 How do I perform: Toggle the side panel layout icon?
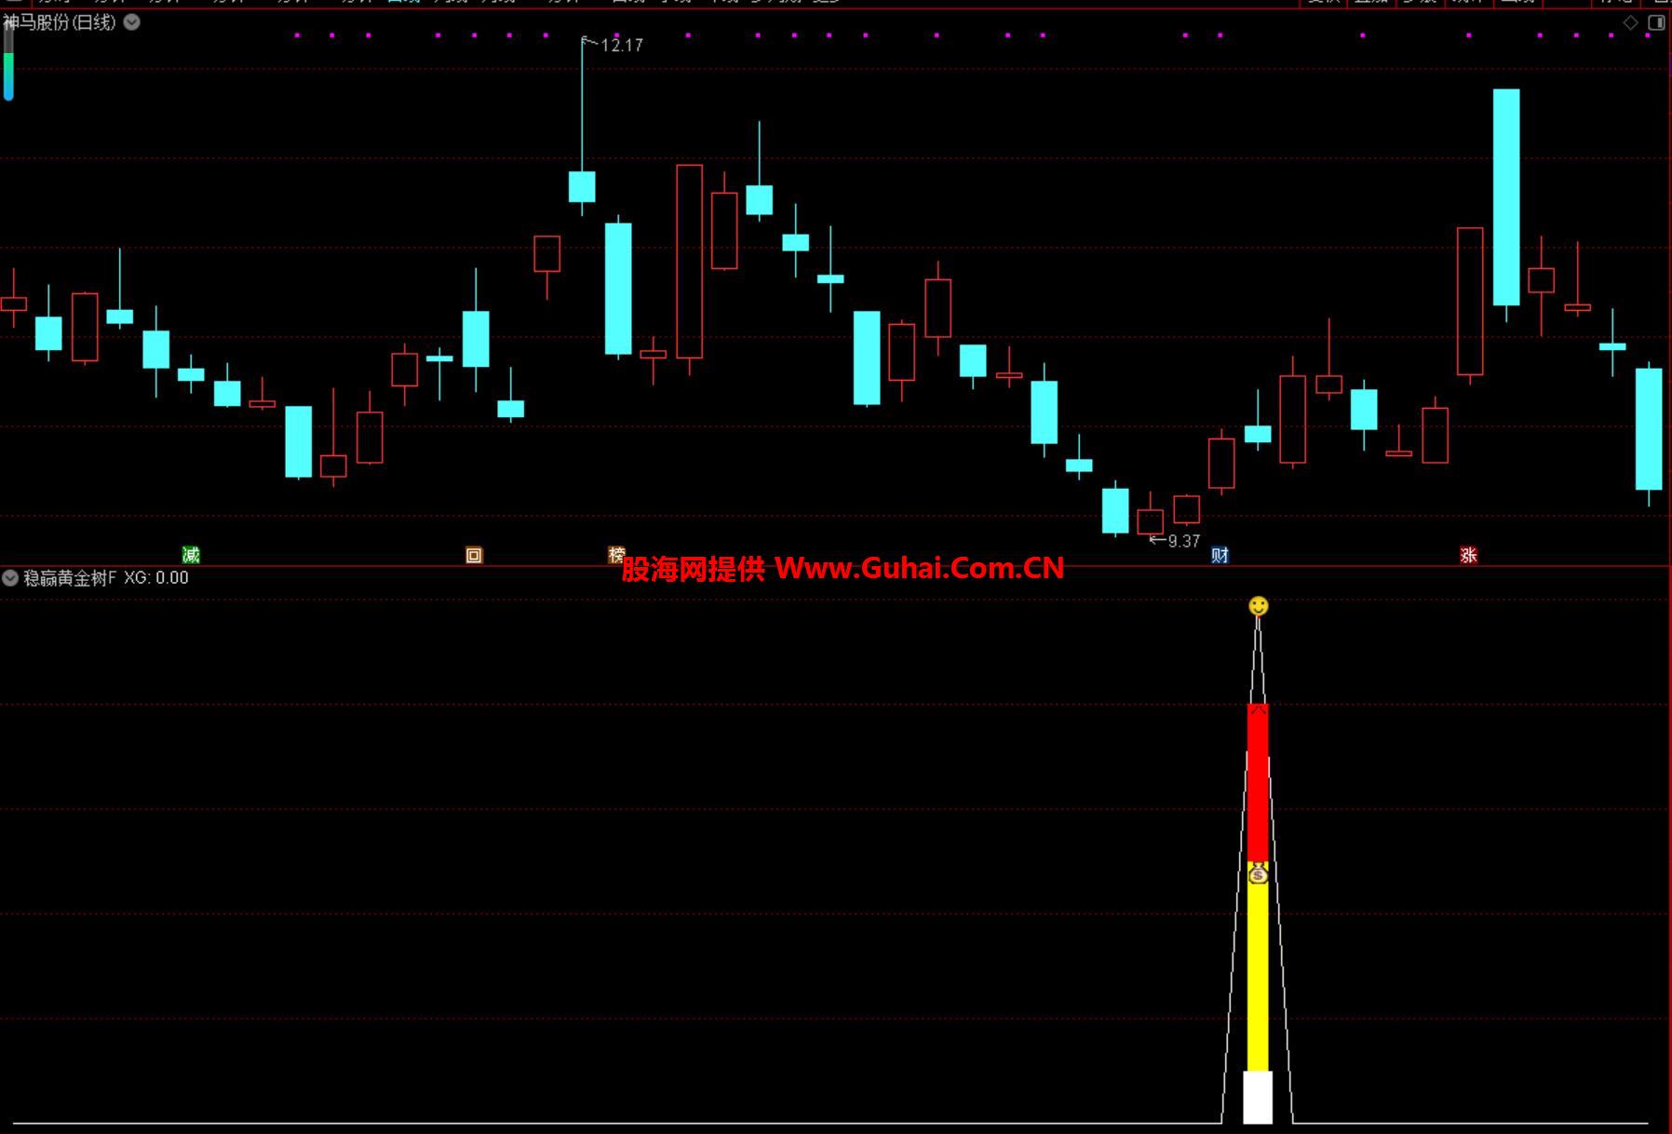point(1656,23)
